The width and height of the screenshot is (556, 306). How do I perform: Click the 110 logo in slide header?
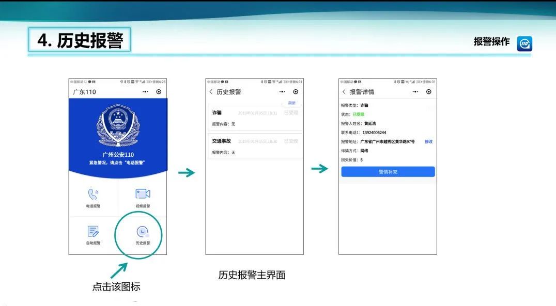point(524,44)
